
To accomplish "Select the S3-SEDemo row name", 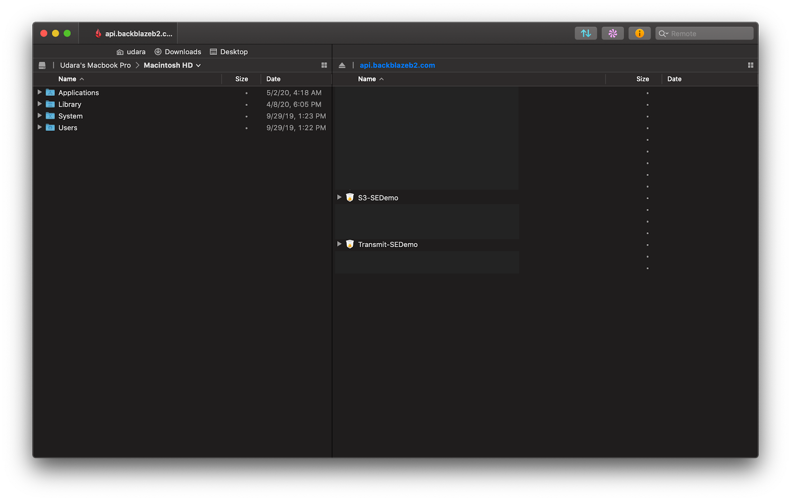I will 378,198.
